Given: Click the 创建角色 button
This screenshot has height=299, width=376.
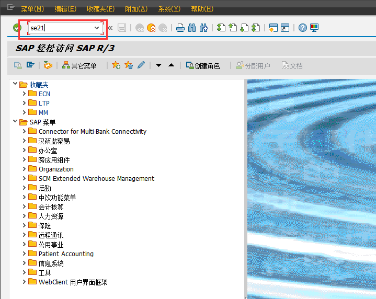Looking at the screenshot, I should click(x=203, y=65).
